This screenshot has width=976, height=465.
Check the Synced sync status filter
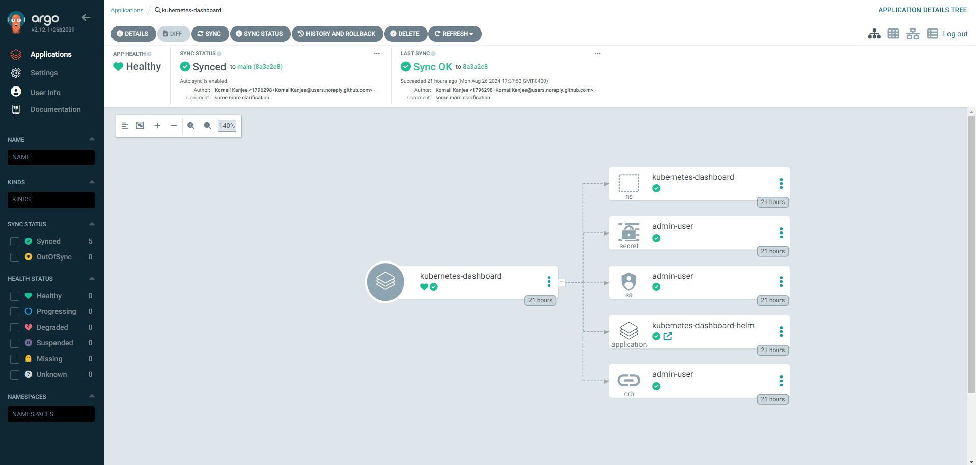[15, 242]
